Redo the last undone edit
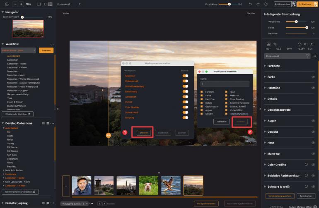Viewport: 319px width, 208px height. tap(258, 4)
